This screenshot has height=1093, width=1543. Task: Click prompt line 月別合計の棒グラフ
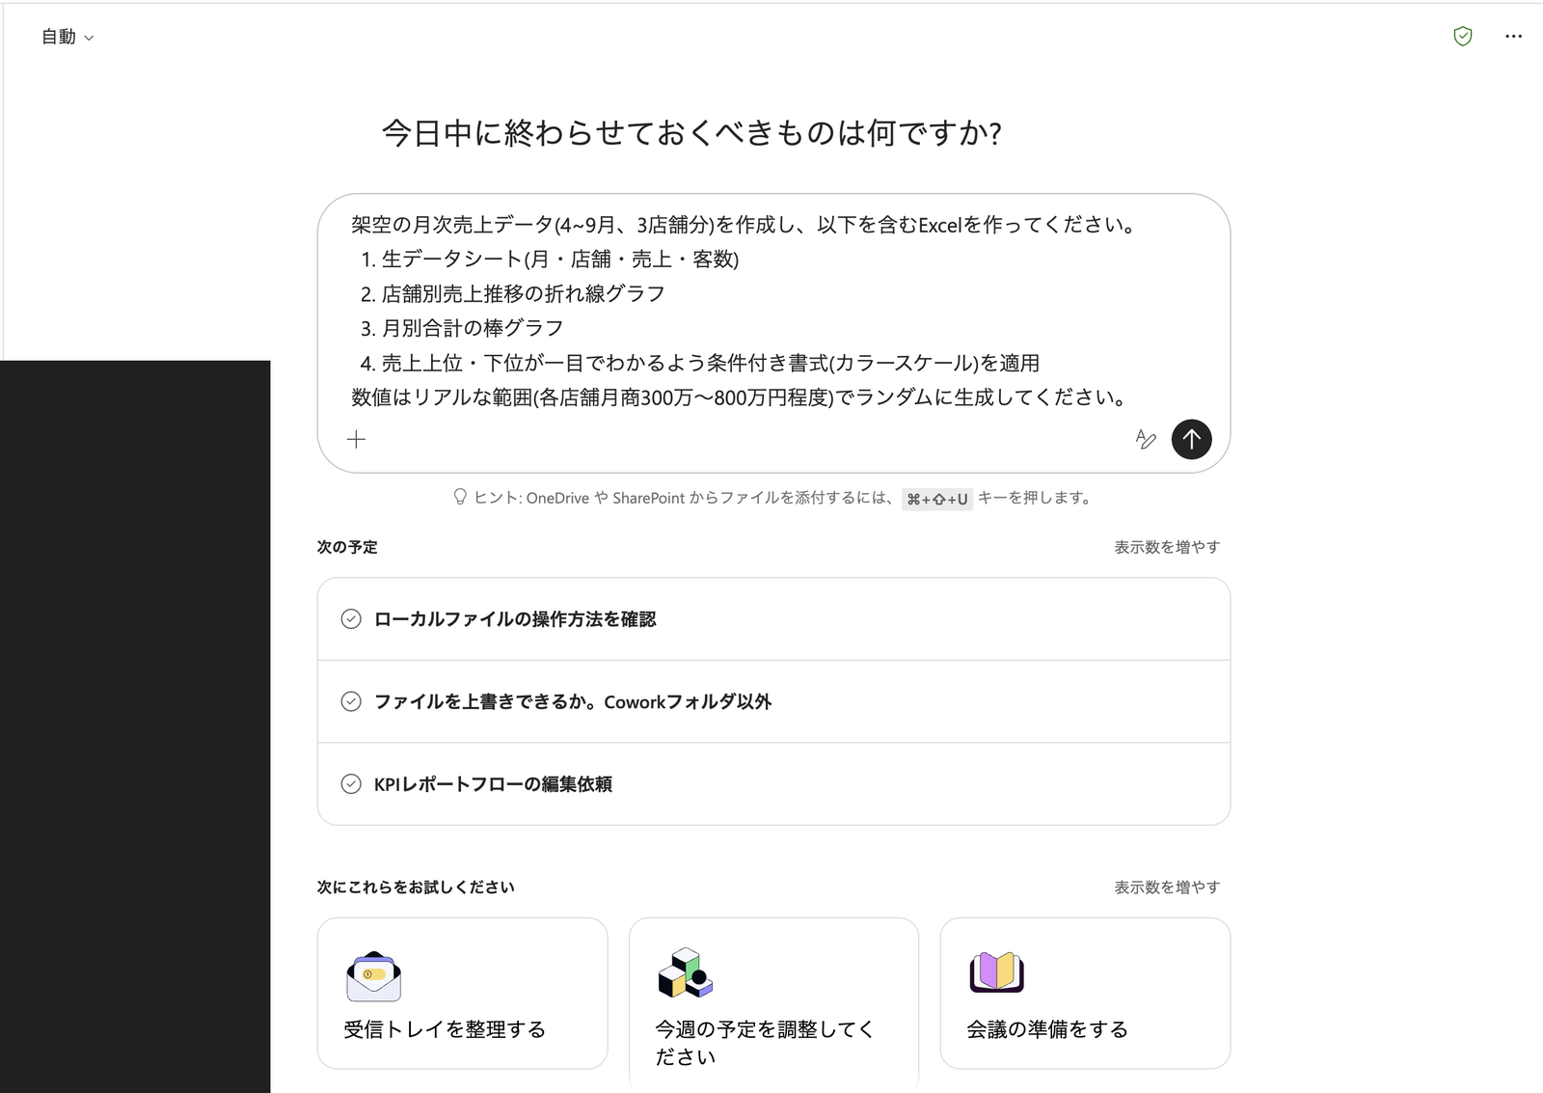click(x=473, y=329)
